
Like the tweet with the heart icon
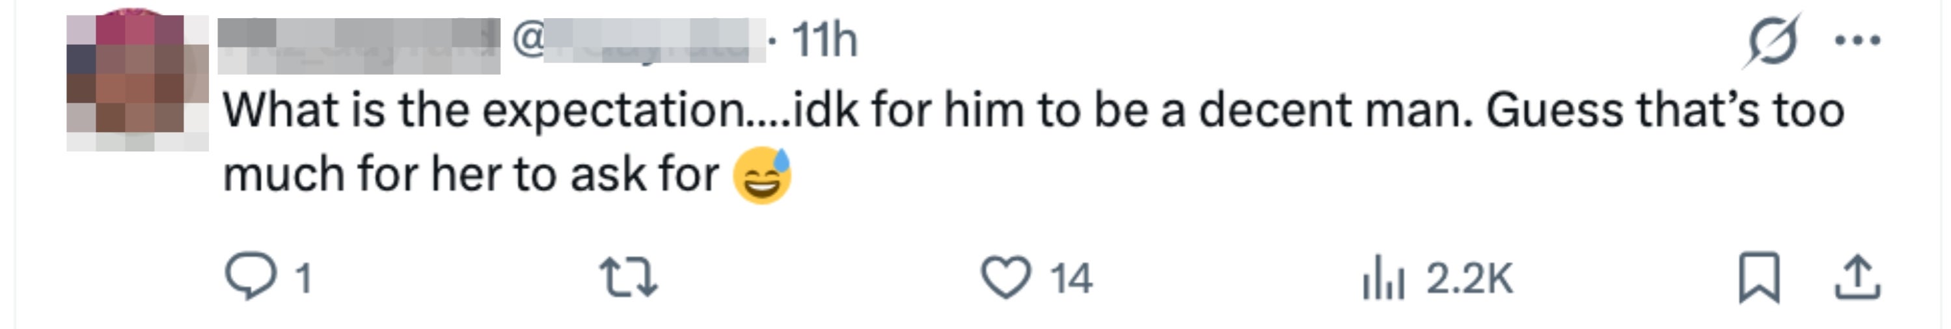point(1006,278)
